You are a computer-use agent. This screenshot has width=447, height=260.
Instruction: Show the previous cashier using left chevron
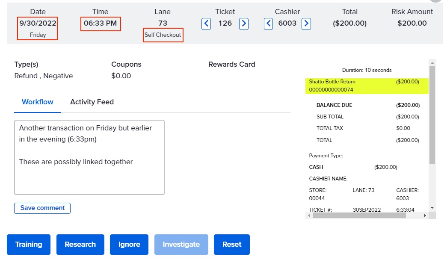point(268,24)
